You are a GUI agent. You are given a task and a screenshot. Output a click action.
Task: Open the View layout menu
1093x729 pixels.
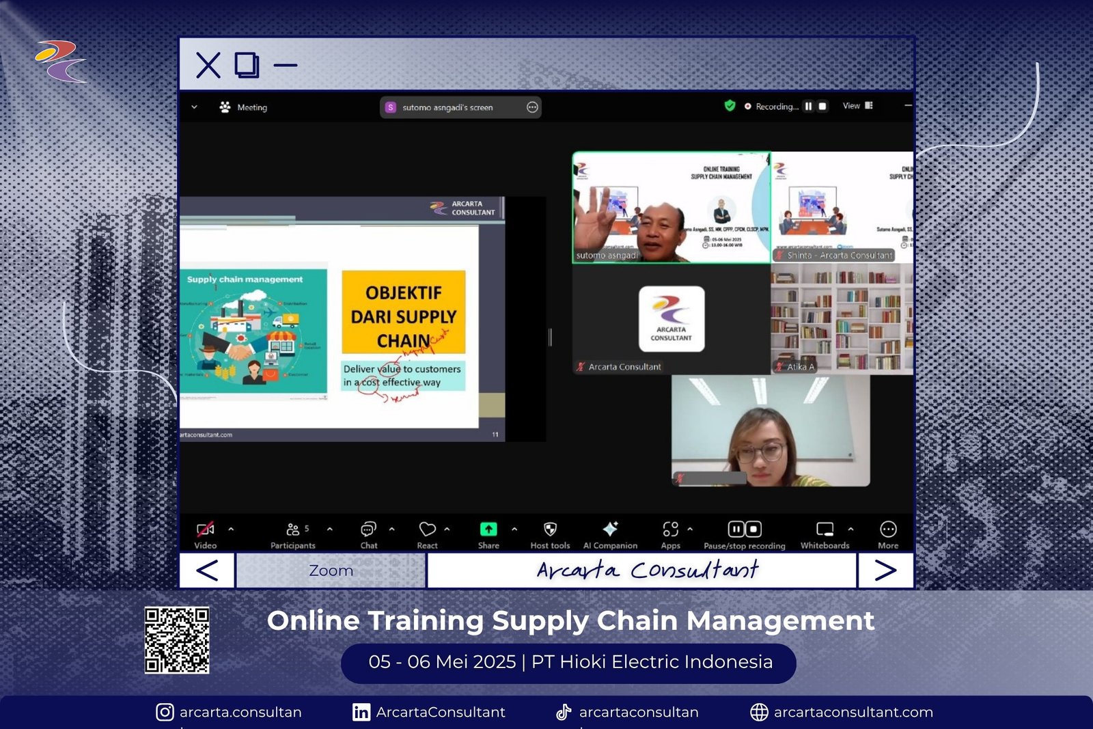pos(857,106)
